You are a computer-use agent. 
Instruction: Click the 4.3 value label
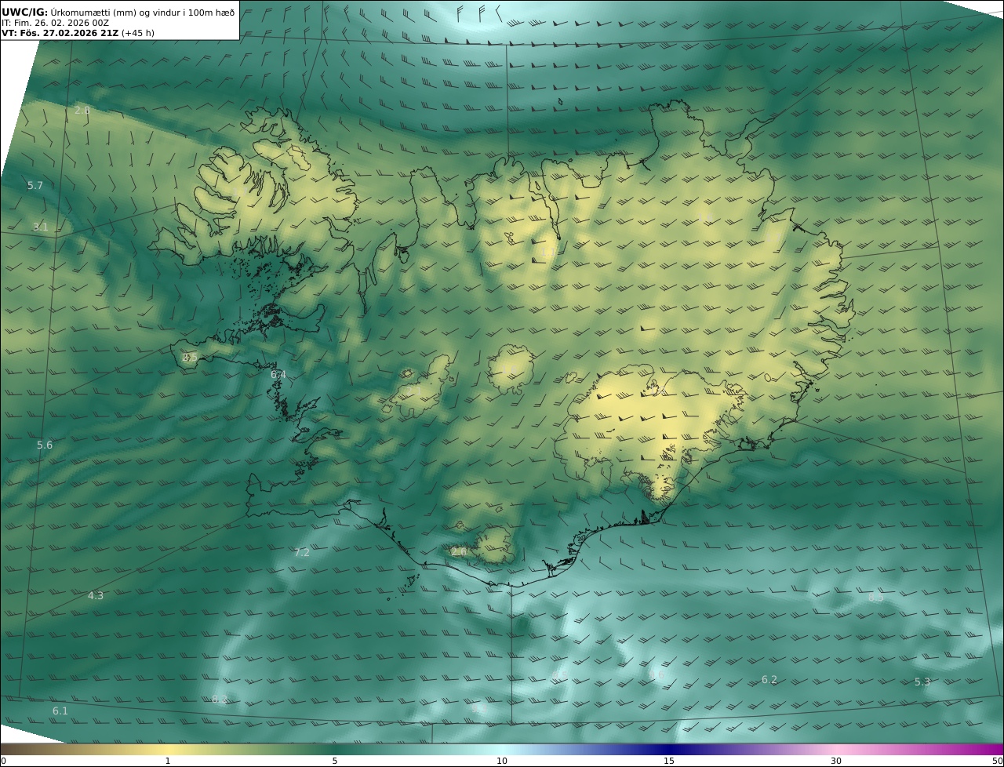95,596
